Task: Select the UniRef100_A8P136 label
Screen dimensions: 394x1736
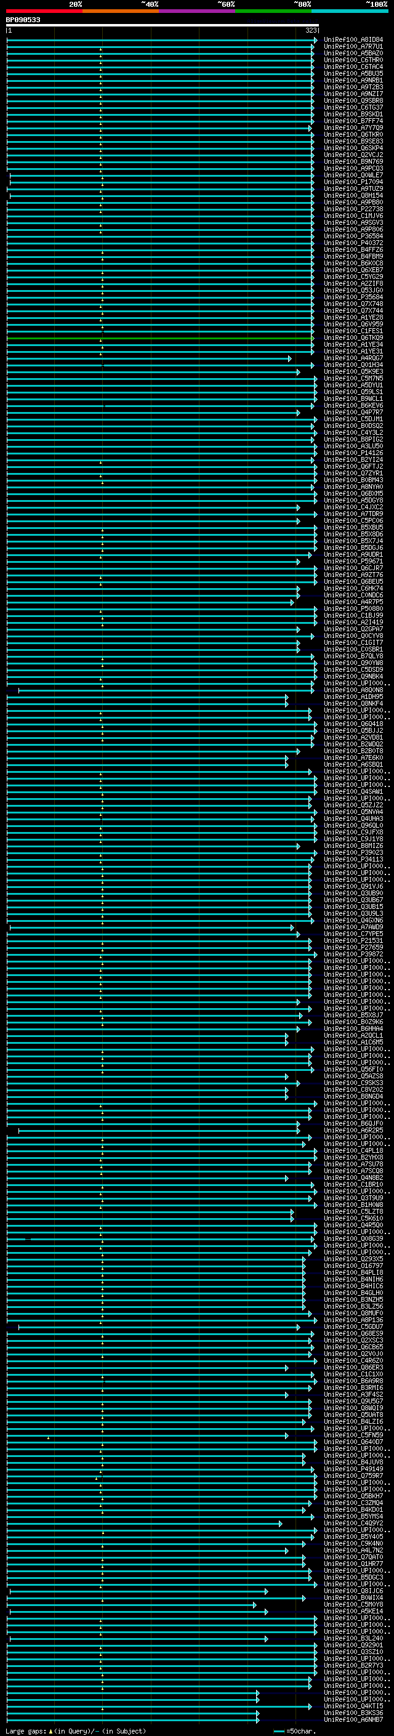Action: [x=353, y=1320]
